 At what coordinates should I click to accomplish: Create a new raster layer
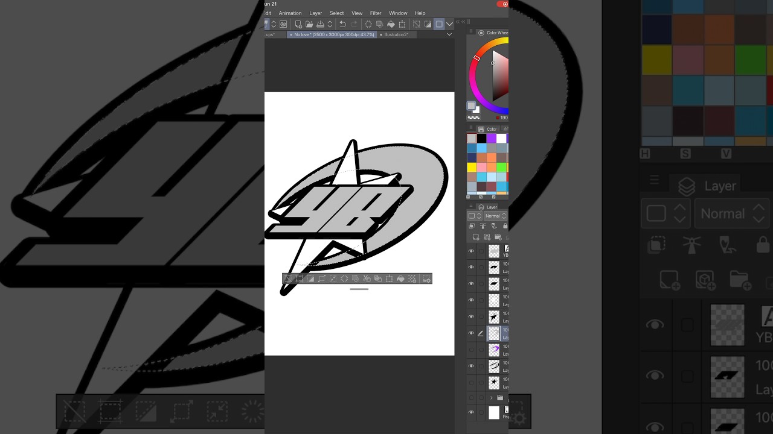pyautogui.click(x=476, y=237)
